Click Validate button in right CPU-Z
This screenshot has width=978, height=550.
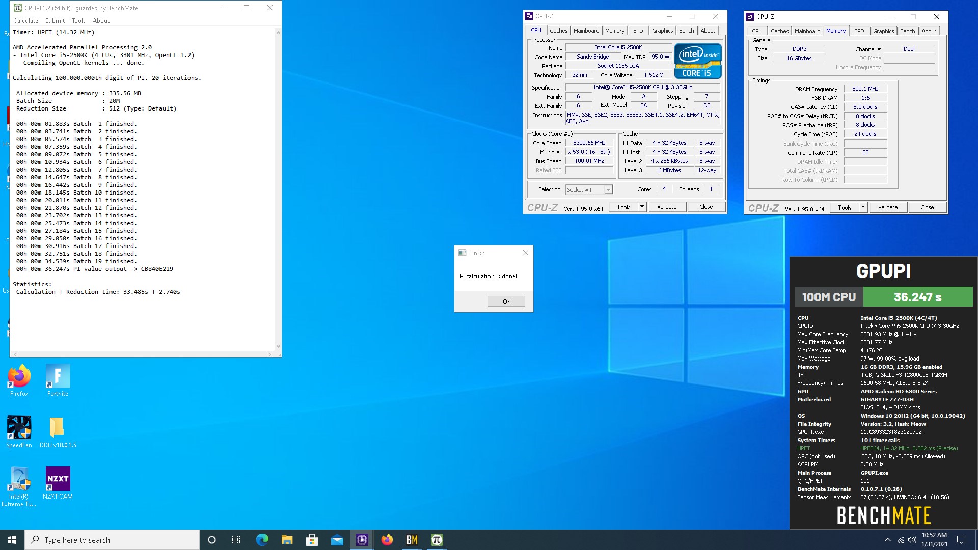tap(888, 207)
